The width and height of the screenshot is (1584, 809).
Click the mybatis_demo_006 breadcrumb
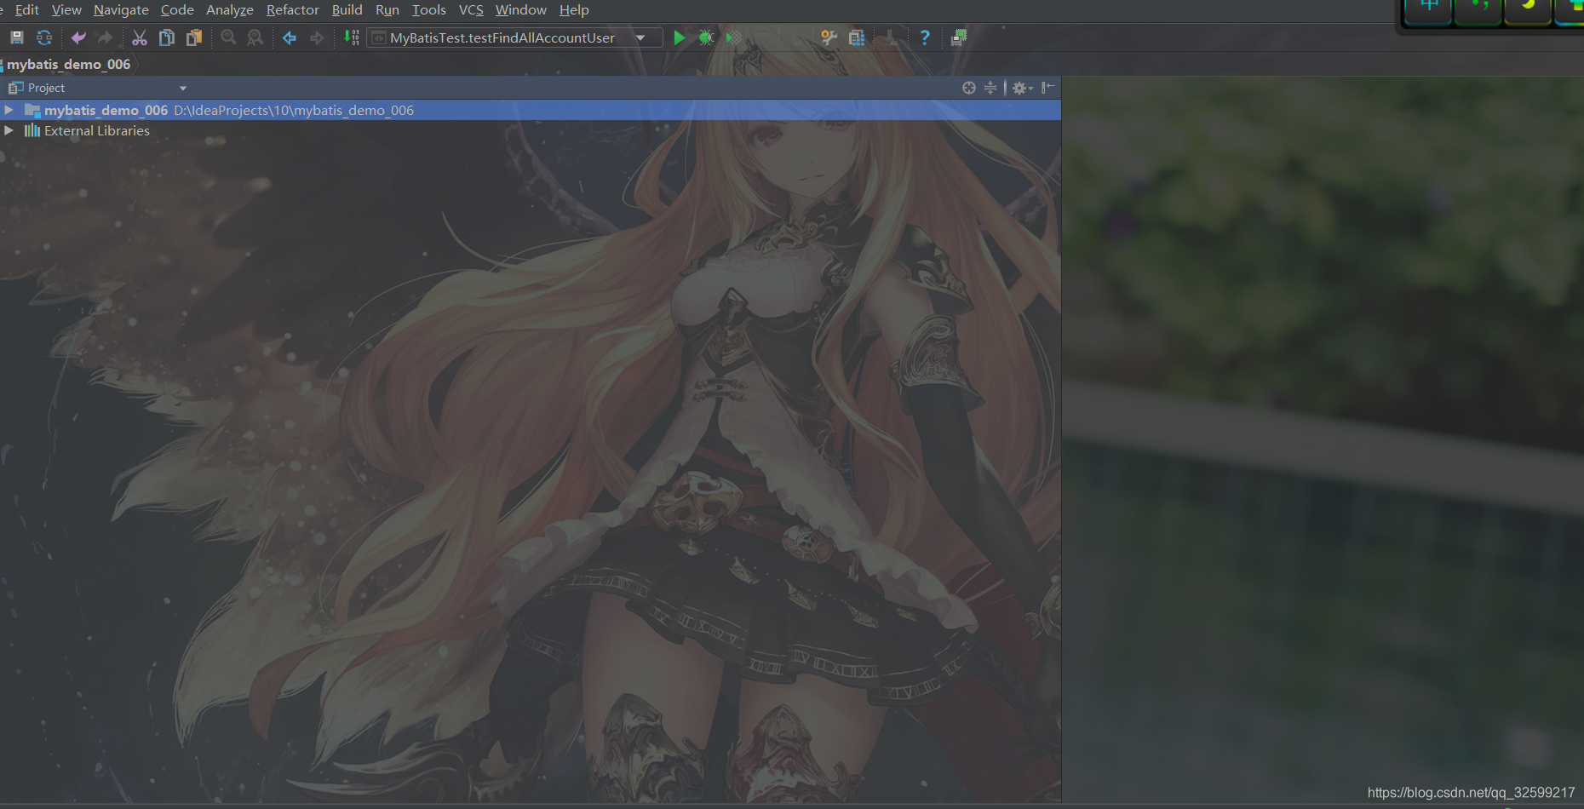pos(69,65)
